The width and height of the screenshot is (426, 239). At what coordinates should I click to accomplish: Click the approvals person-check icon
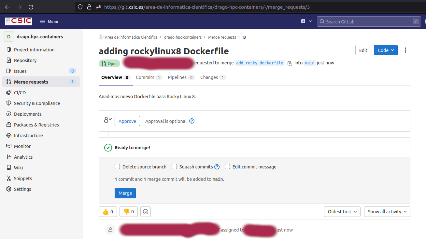click(x=108, y=120)
